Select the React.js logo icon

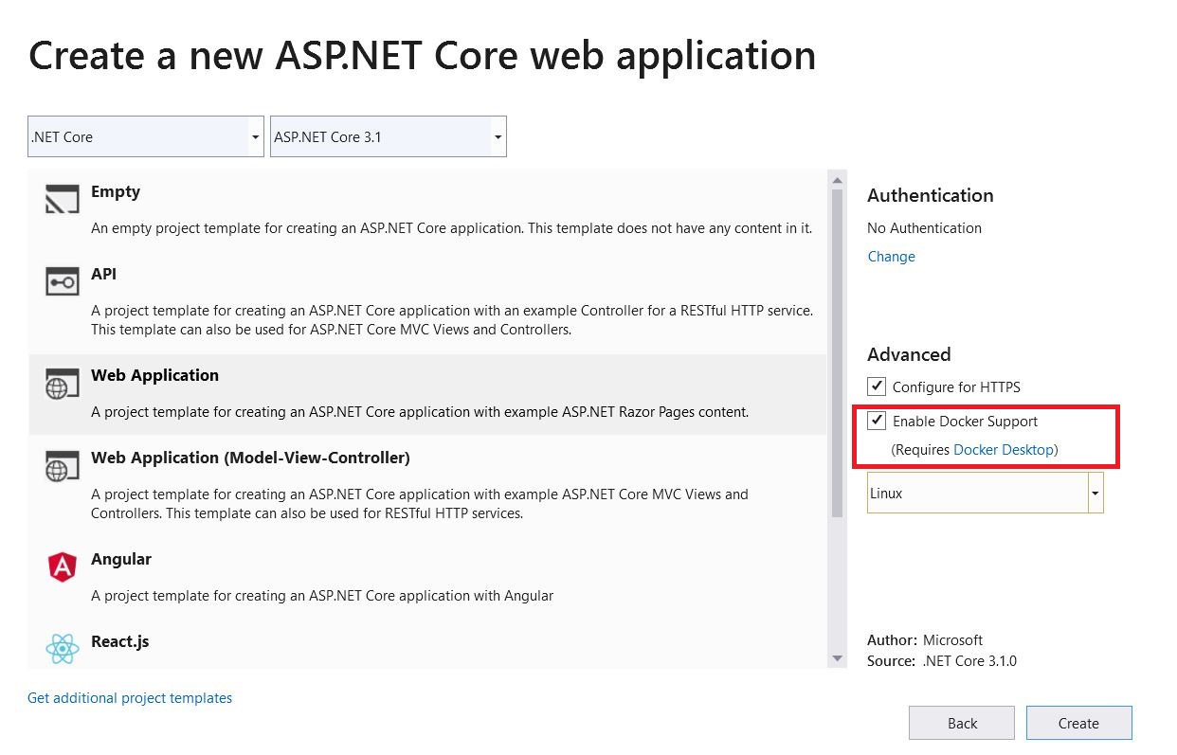pyautogui.click(x=62, y=649)
